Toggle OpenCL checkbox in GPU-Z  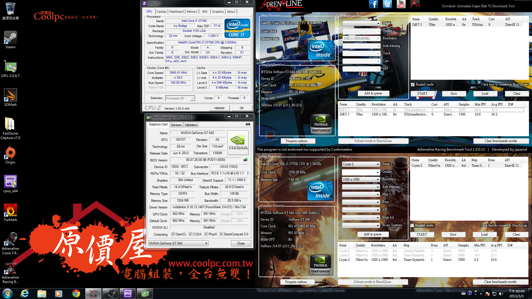pyautogui.click(x=173, y=234)
